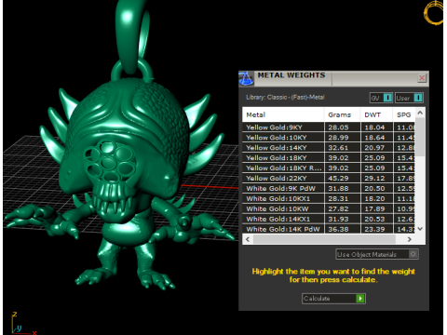
Task: Click the table's scroll down arrow
Action: tap(420, 229)
